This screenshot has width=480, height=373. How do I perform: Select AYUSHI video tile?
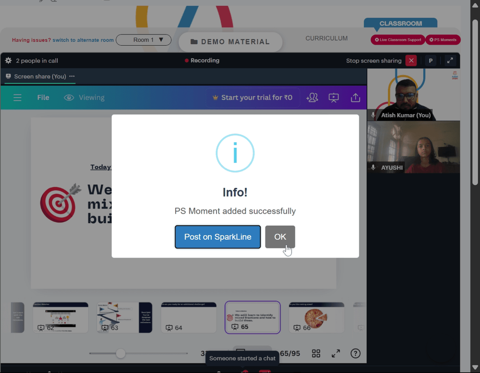[x=413, y=147]
